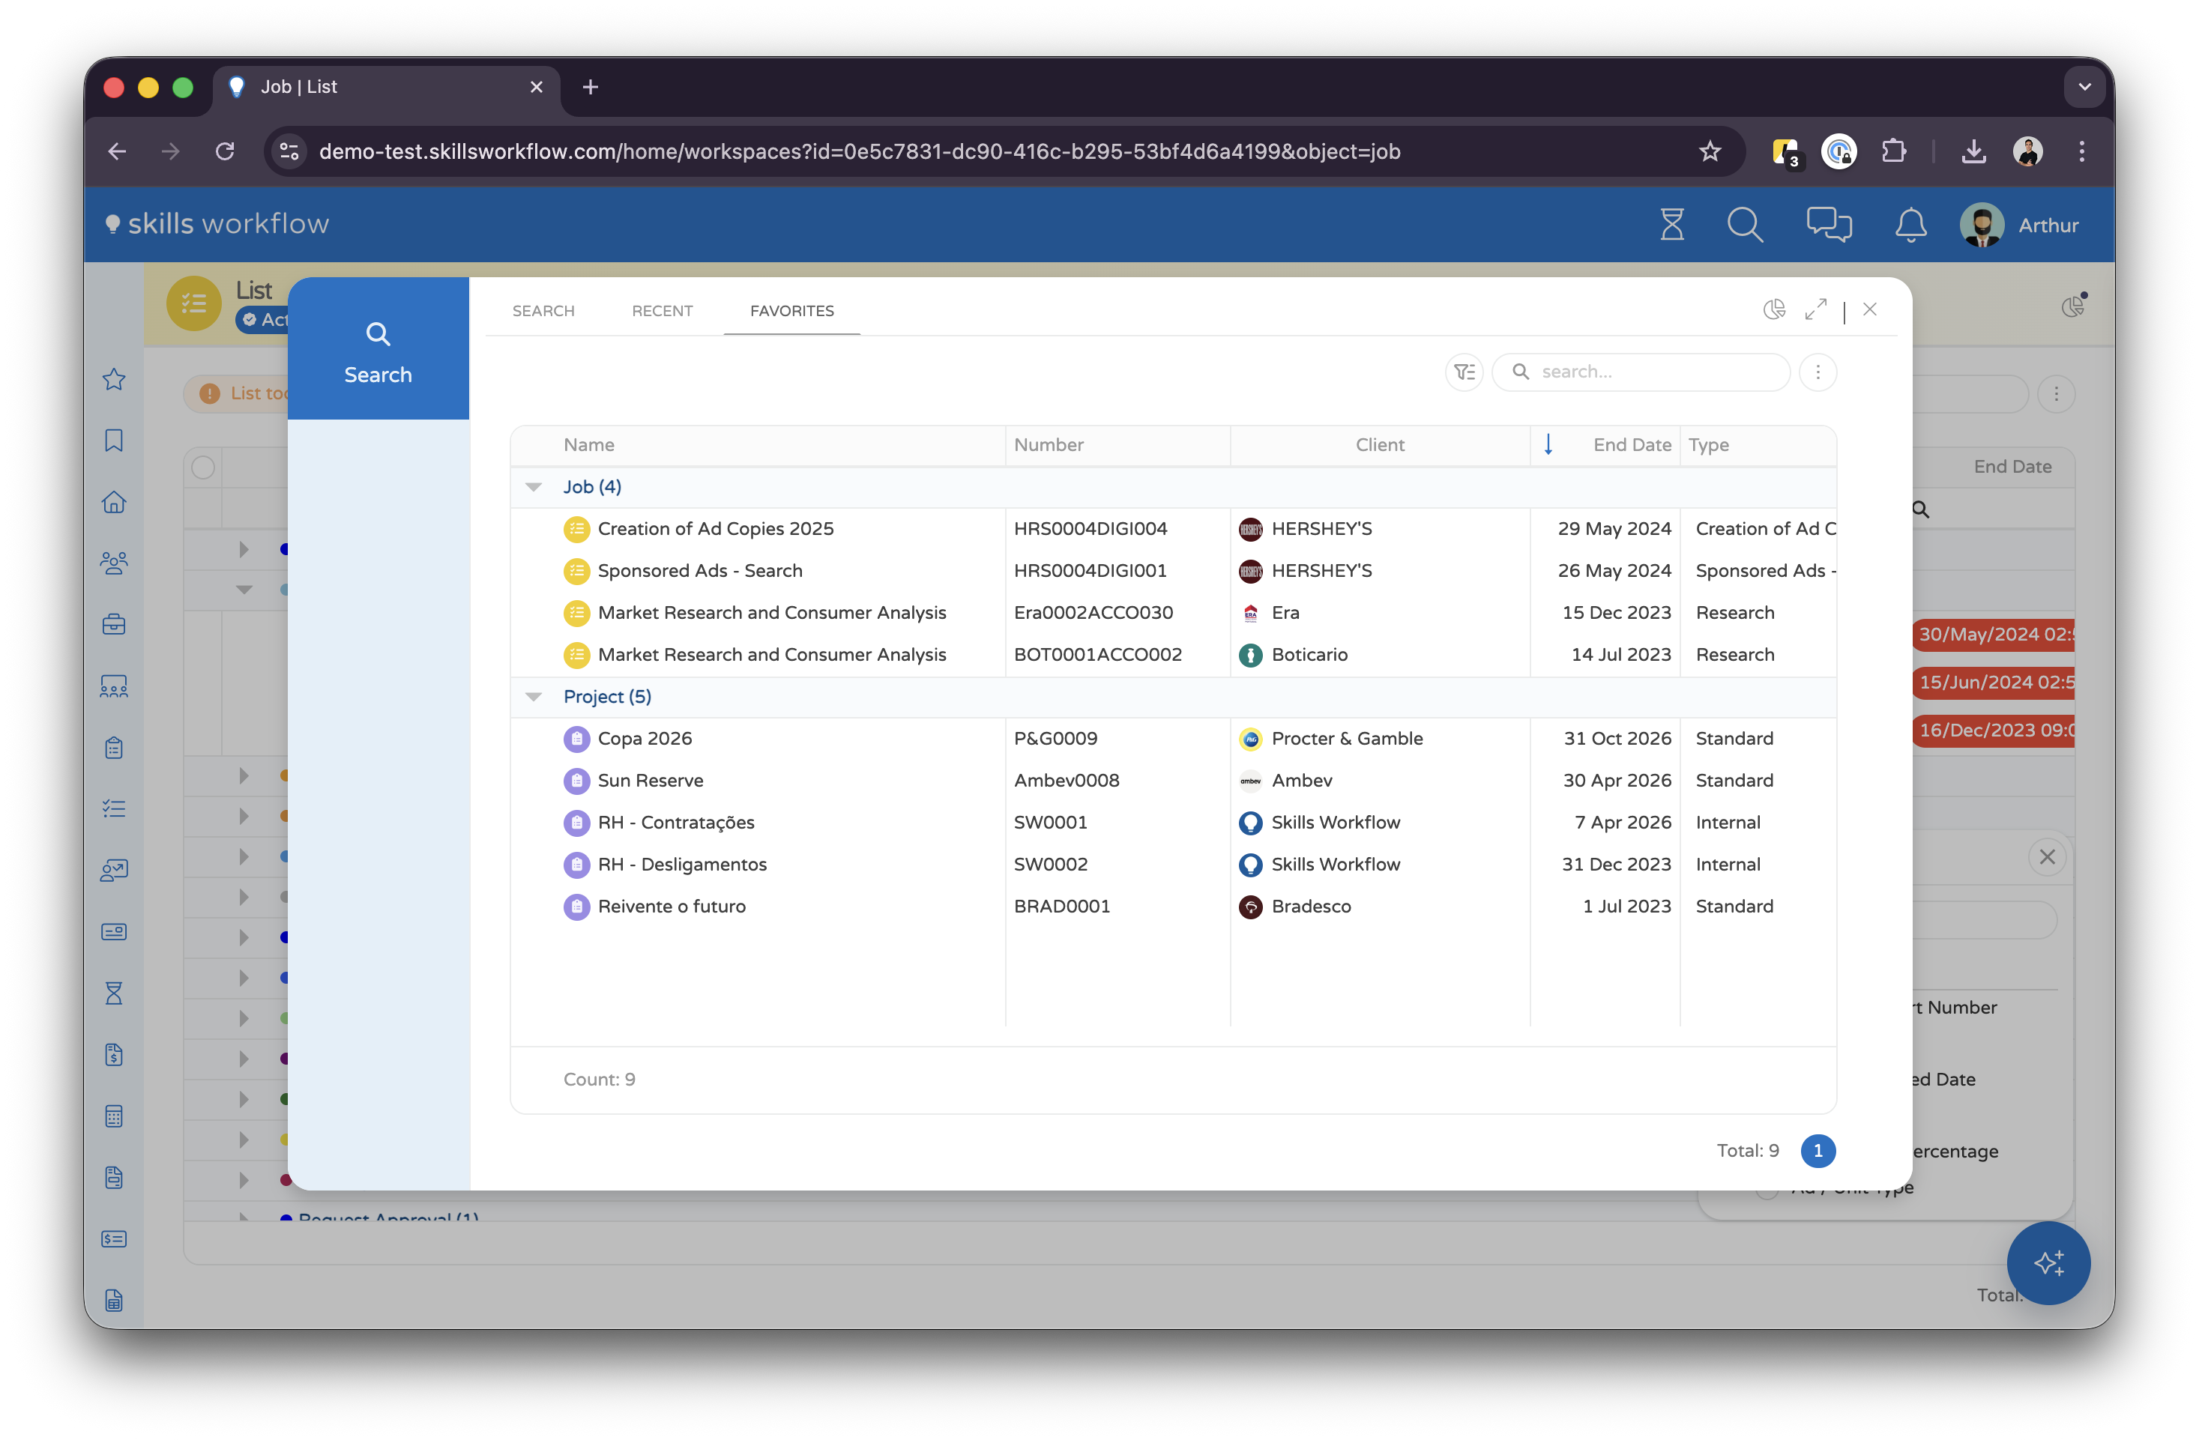Click page 1 pagination button

pyautogui.click(x=1818, y=1150)
